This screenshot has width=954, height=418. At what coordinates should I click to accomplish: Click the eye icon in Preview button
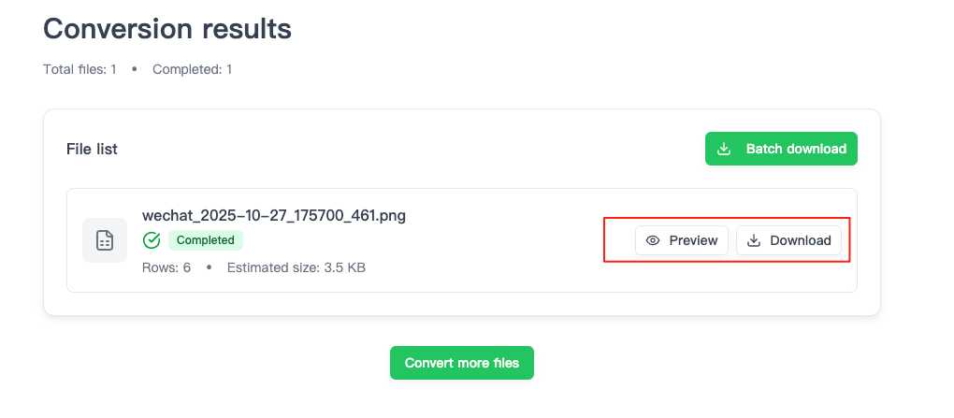click(x=654, y=240)
